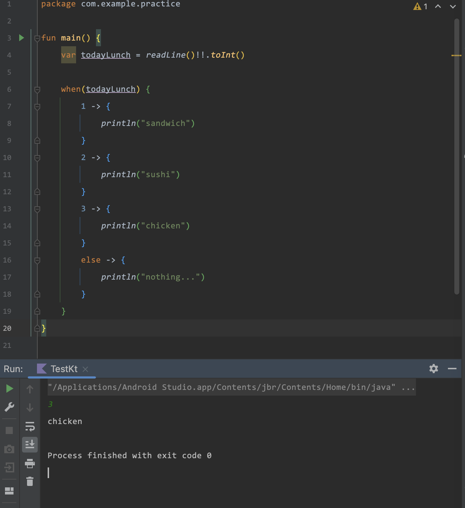
Task: Open the layout icon at bottom of Run sidebar
Action: coord(9,491)
